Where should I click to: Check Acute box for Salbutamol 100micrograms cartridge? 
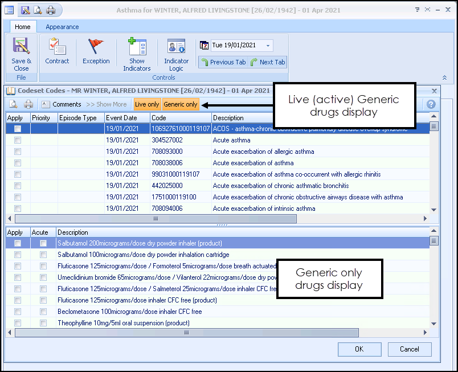(43, 255)
